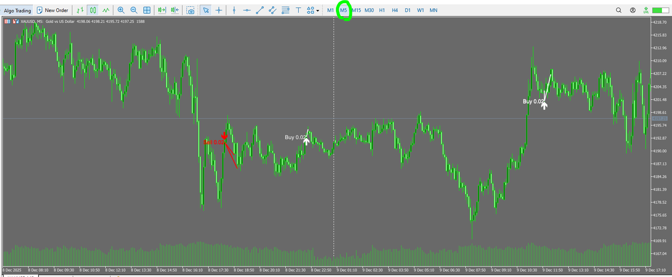672x277 pixels.
Task: Open the account profile icon
Action: coord(633,10)
